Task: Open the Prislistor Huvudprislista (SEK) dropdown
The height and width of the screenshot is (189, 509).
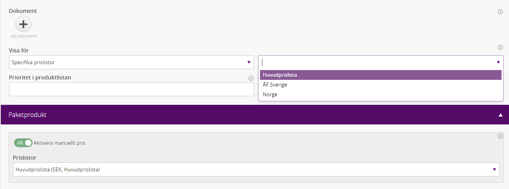Action: coord(256,169)
